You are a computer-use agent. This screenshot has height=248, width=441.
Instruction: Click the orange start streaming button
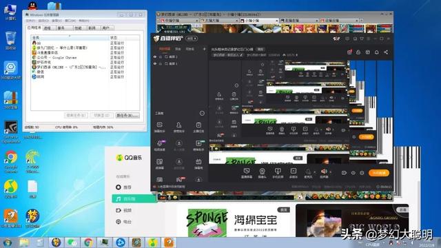click(x=379, y=173)
